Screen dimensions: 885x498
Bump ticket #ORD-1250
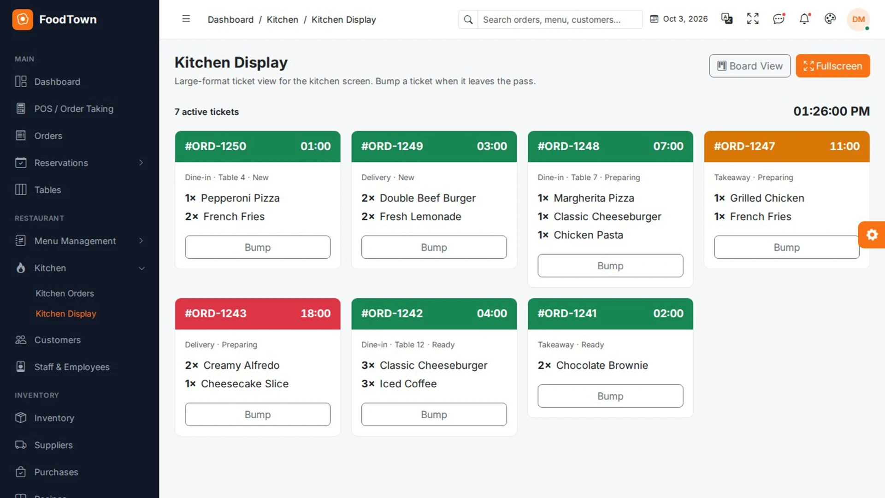point(258,247)
